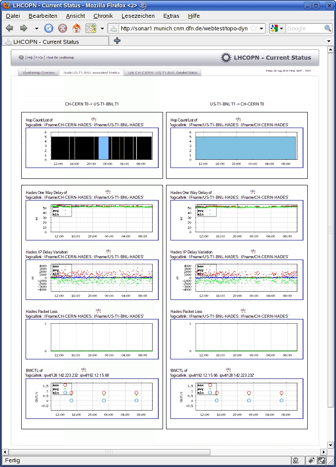Click the rightmost status bar icon

[321, 460]
